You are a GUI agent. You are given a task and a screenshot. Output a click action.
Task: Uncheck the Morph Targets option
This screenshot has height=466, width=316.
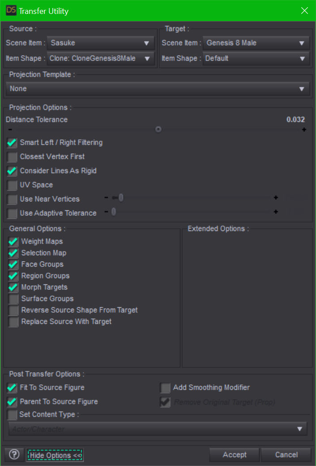tap(13, 287)
